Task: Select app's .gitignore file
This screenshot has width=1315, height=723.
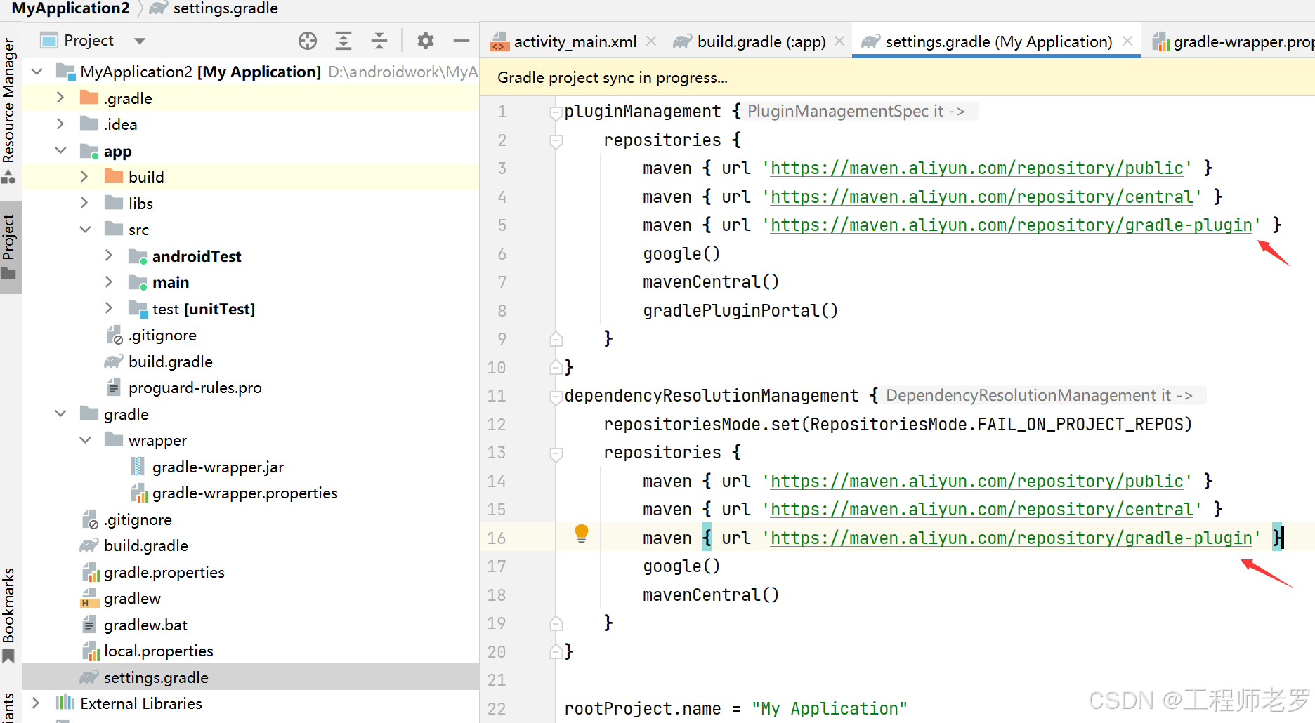Action: tap(162, 336)
